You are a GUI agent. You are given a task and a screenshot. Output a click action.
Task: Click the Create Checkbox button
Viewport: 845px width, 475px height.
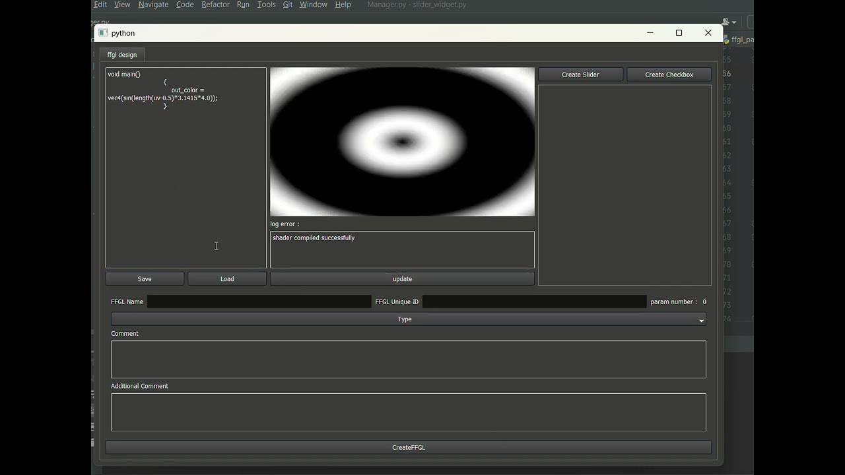pos(669,75)
